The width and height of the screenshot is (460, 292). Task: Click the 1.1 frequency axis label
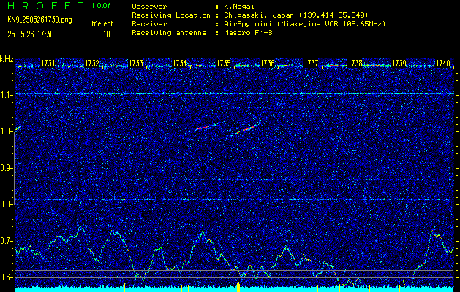point(5,95)
